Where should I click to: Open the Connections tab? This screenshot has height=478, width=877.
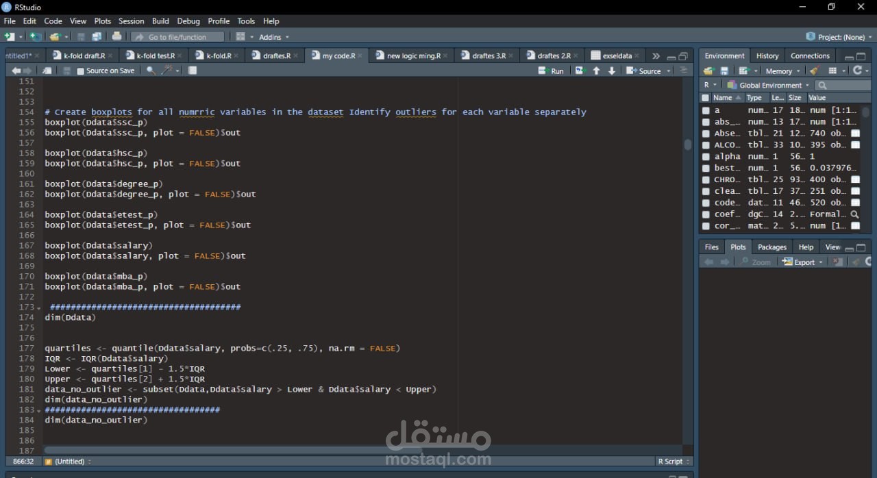[810, 56]
